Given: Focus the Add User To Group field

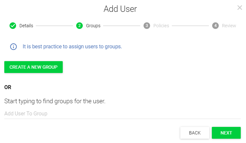Looking at the screenshot, I should coord(122,114).
